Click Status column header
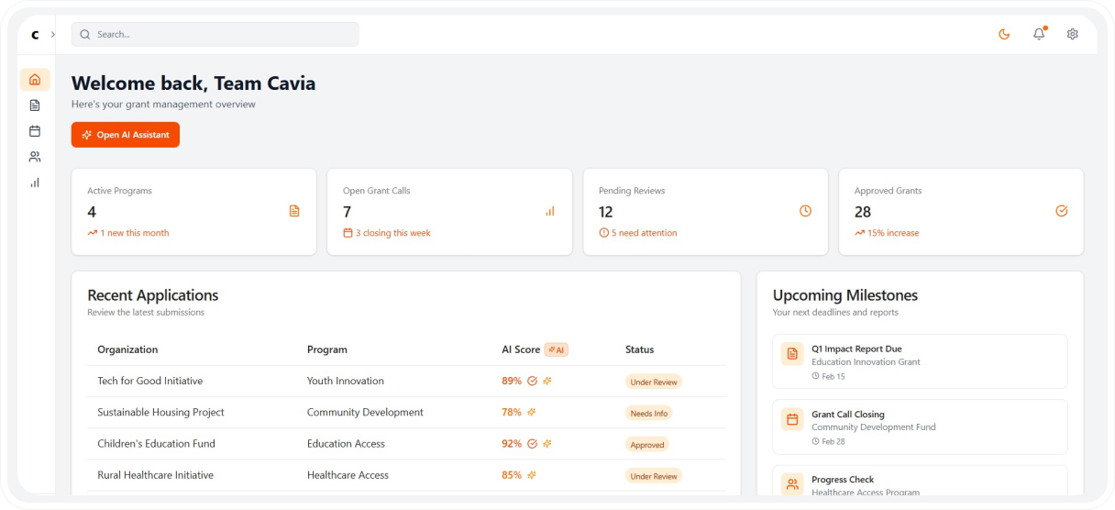Image resolution: width=1115 pixels, height=510 pixels. pos(640,349)
